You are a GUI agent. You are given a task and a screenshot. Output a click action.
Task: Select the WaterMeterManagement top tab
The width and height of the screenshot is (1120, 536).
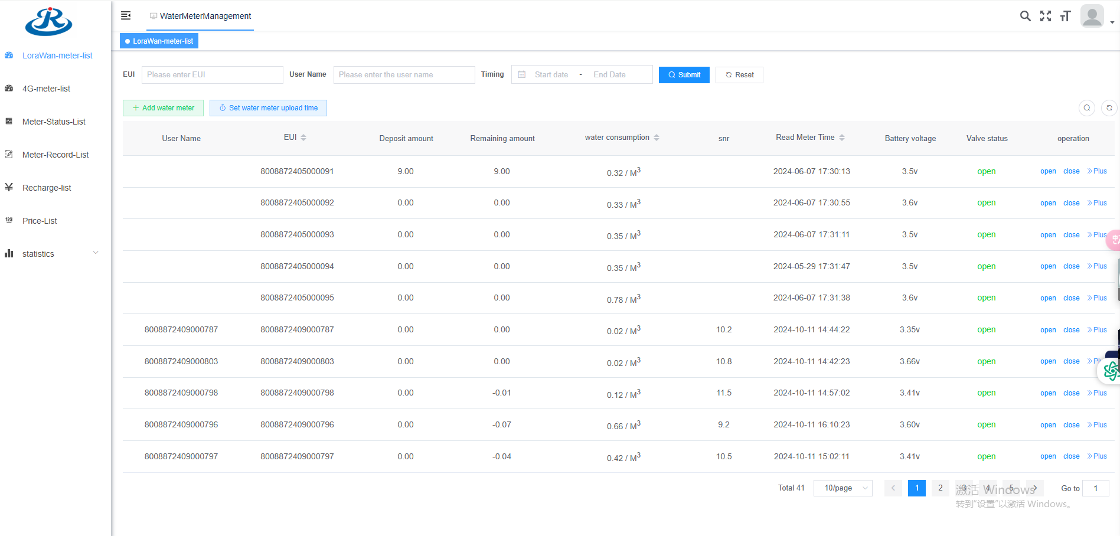(x=200, y=16)
